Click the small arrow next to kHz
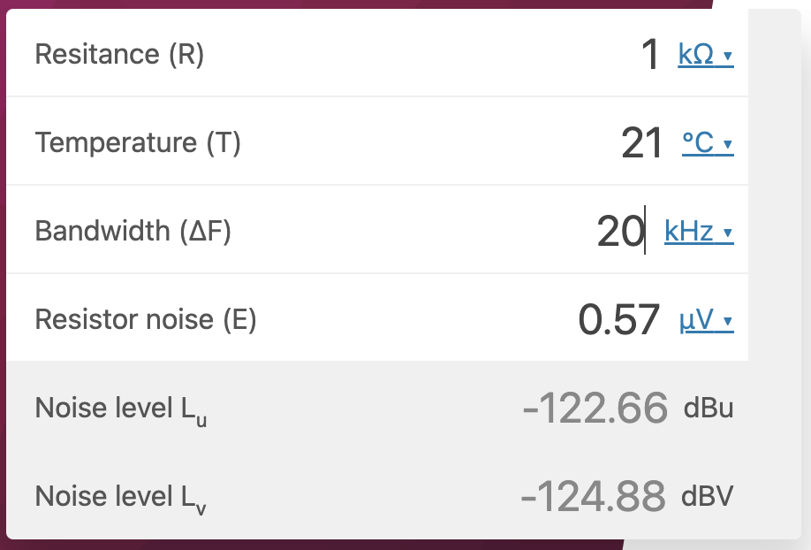This screenshot has width=811, height=550. [x=728, y=233]
